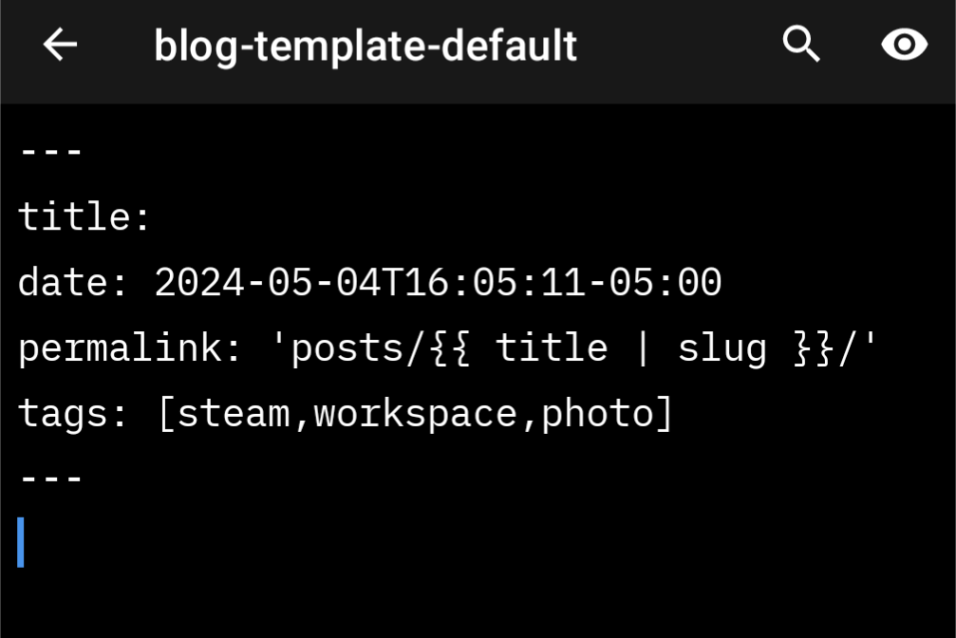Viewport: 956px width, 638px height.
Task: Click the empty editor area below the cursor
Action: click(478, 604)
